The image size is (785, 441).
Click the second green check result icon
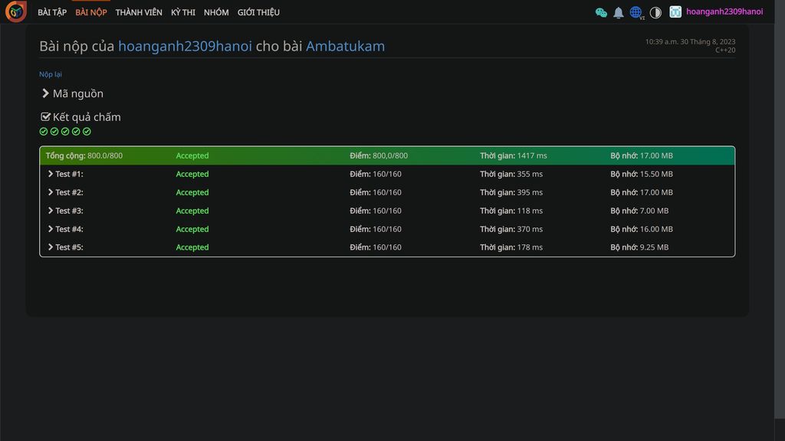pos(54,132)
